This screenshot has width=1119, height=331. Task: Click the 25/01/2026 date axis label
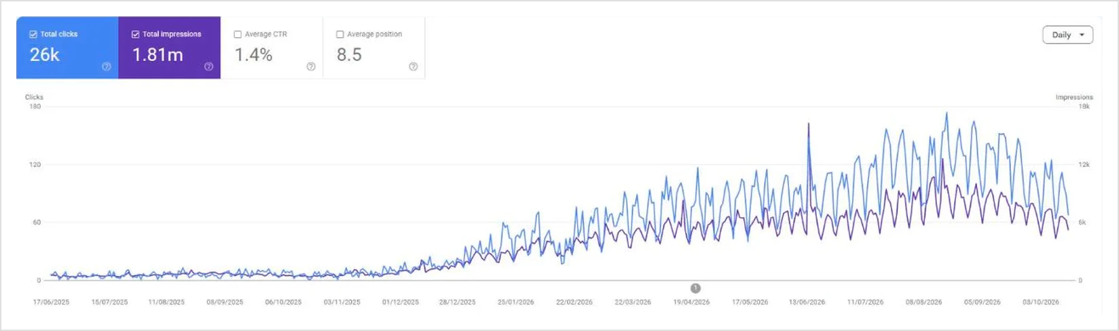pos(516,303)
